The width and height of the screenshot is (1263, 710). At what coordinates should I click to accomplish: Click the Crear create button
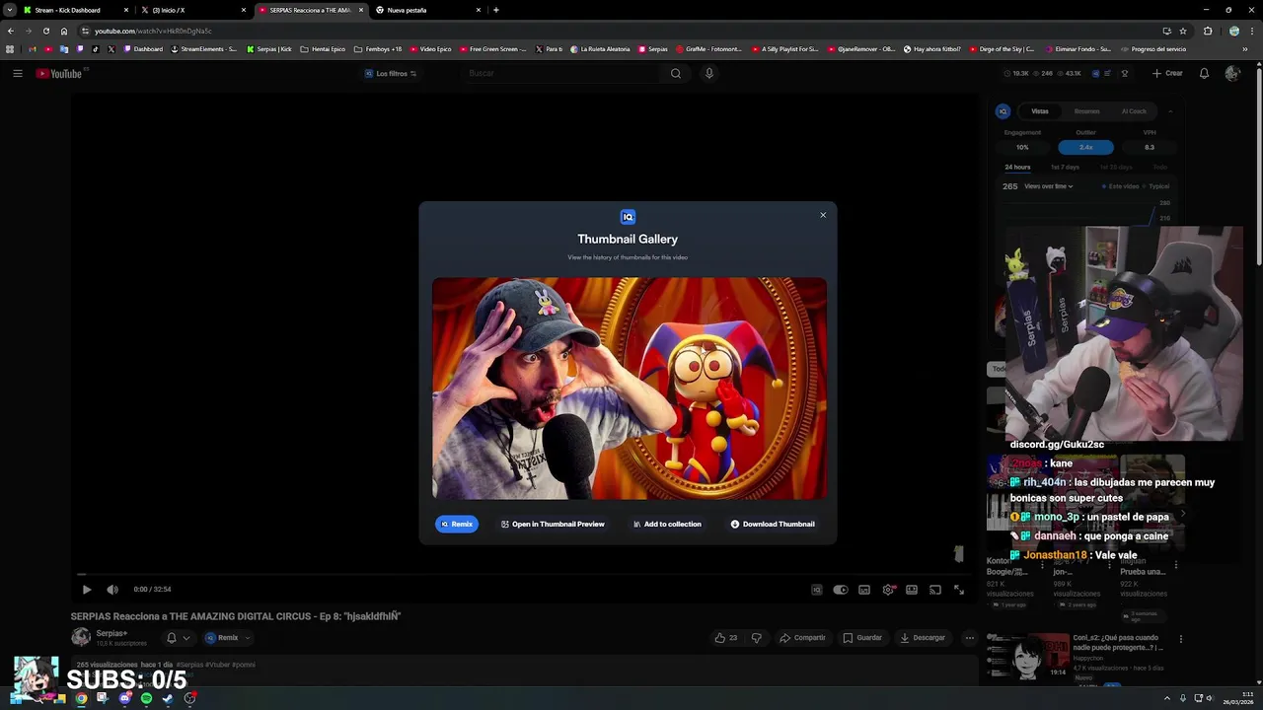(1167, 73)
